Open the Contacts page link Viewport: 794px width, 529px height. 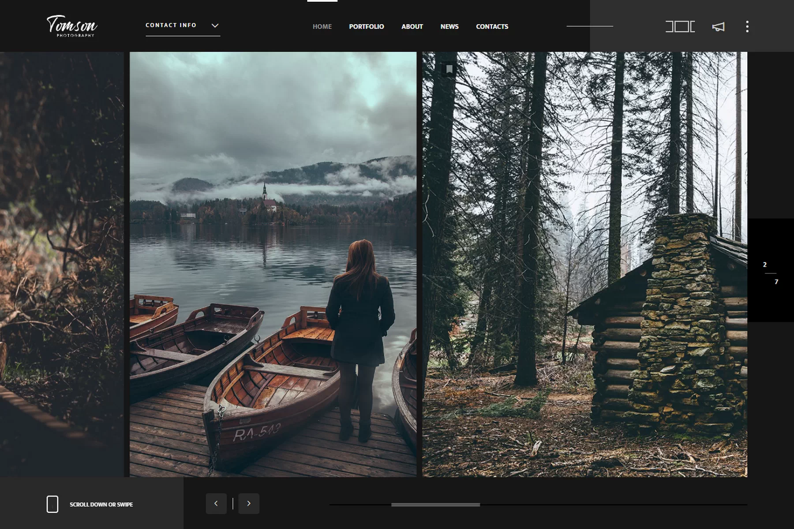click(x=492, y=26)
